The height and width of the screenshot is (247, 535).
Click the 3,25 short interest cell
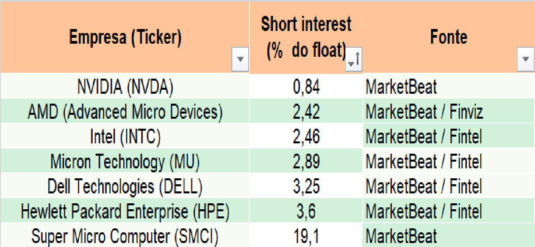pos(306,187)
